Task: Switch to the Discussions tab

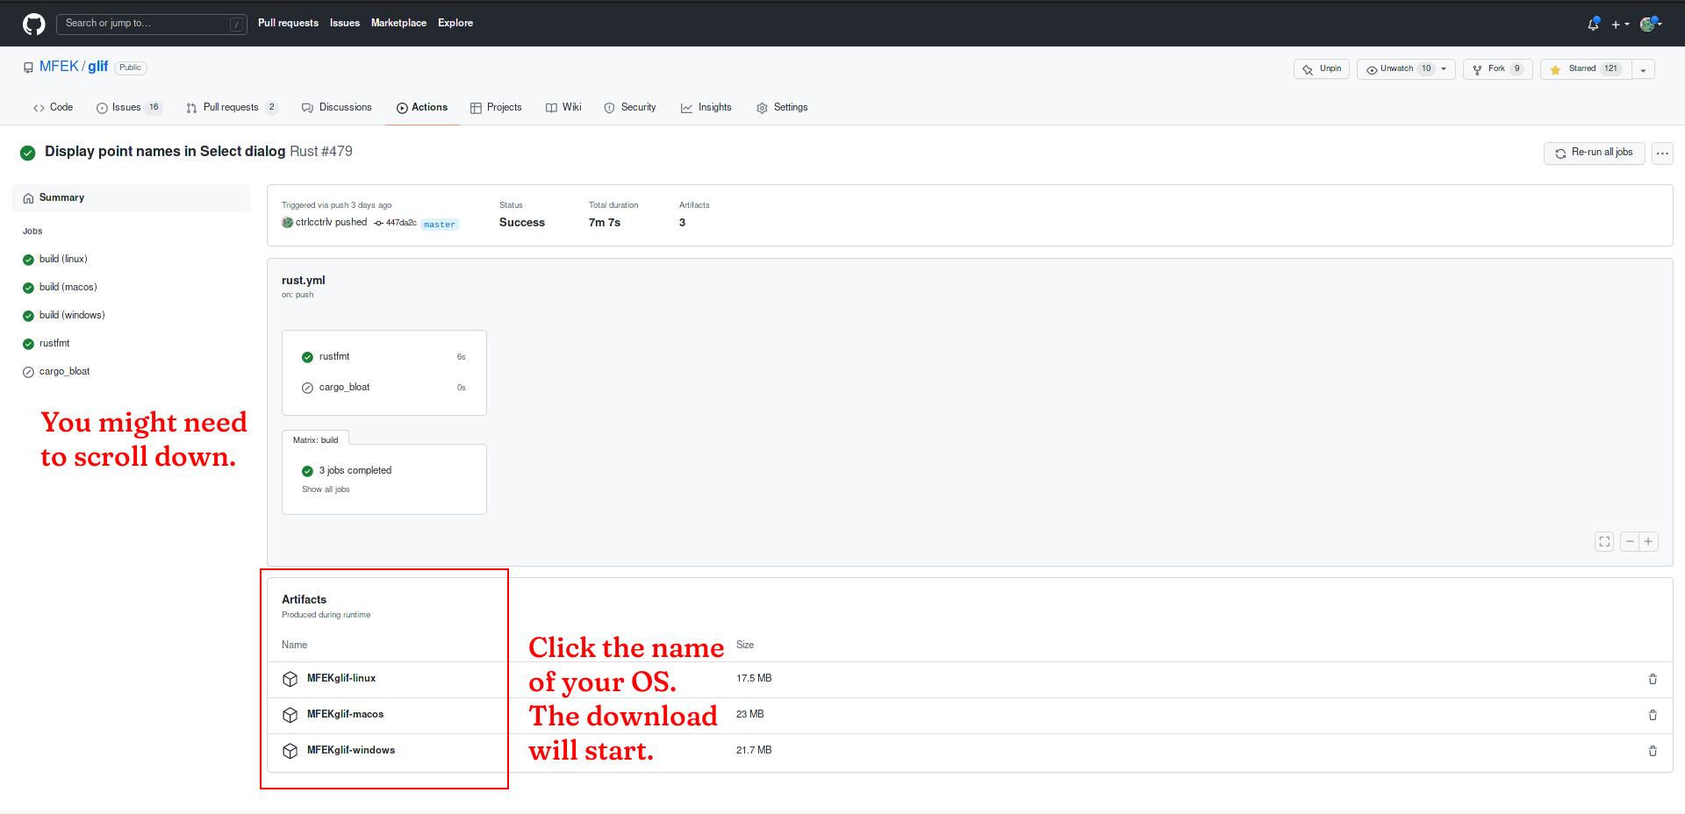Action: click(337, 107)
